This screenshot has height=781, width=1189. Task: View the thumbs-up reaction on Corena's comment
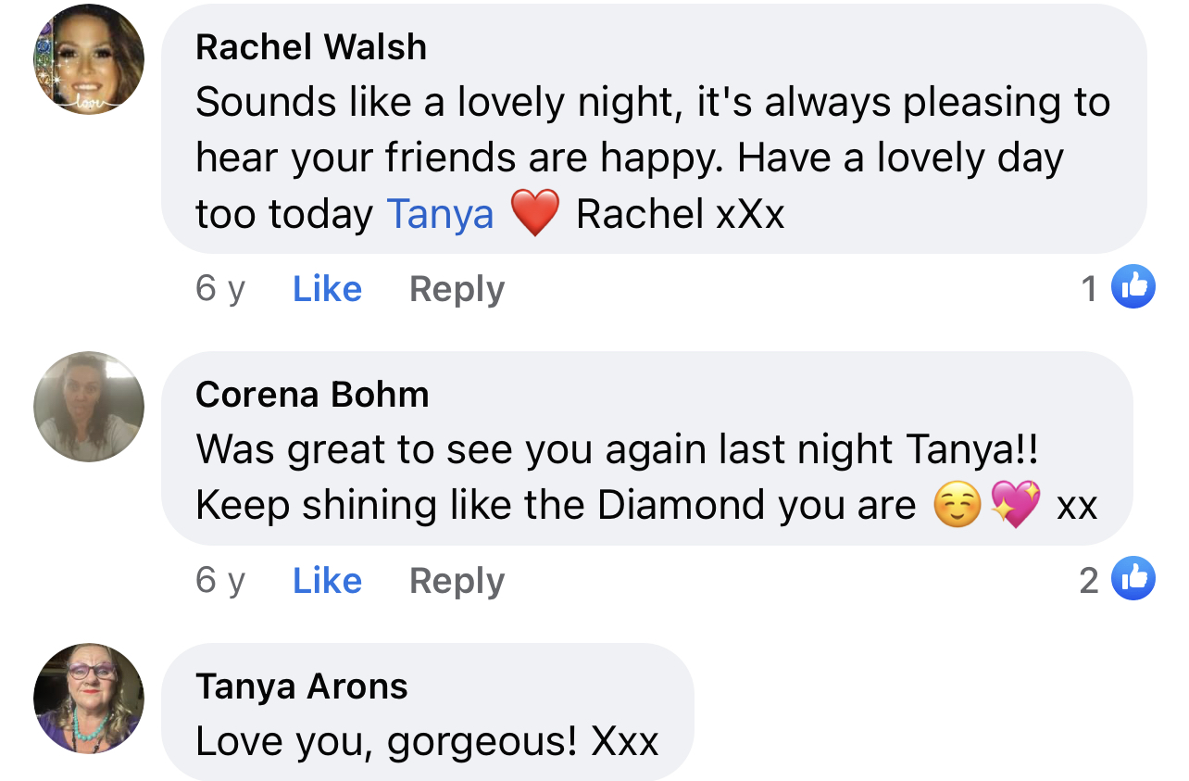1133,579
